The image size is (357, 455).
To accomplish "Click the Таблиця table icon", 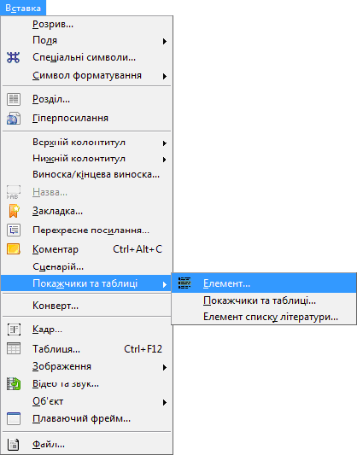I will pyautogui.click(x=14, y=348).
